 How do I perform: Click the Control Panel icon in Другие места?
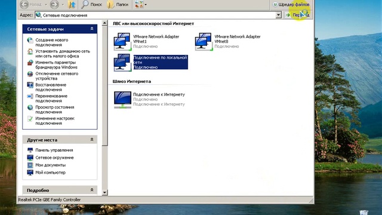(x=30, y=150)
